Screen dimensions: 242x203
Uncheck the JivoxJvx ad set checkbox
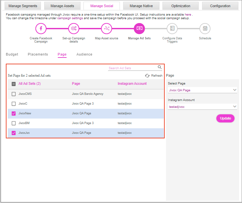tap(14, 133)
